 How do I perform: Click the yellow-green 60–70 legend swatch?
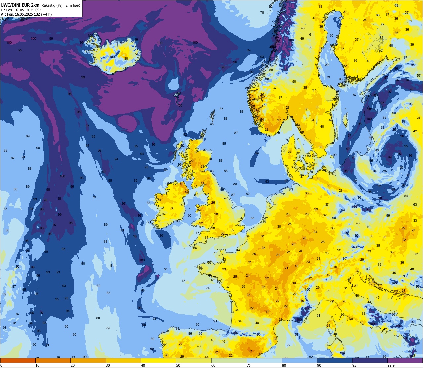click(x=229, y=360)
